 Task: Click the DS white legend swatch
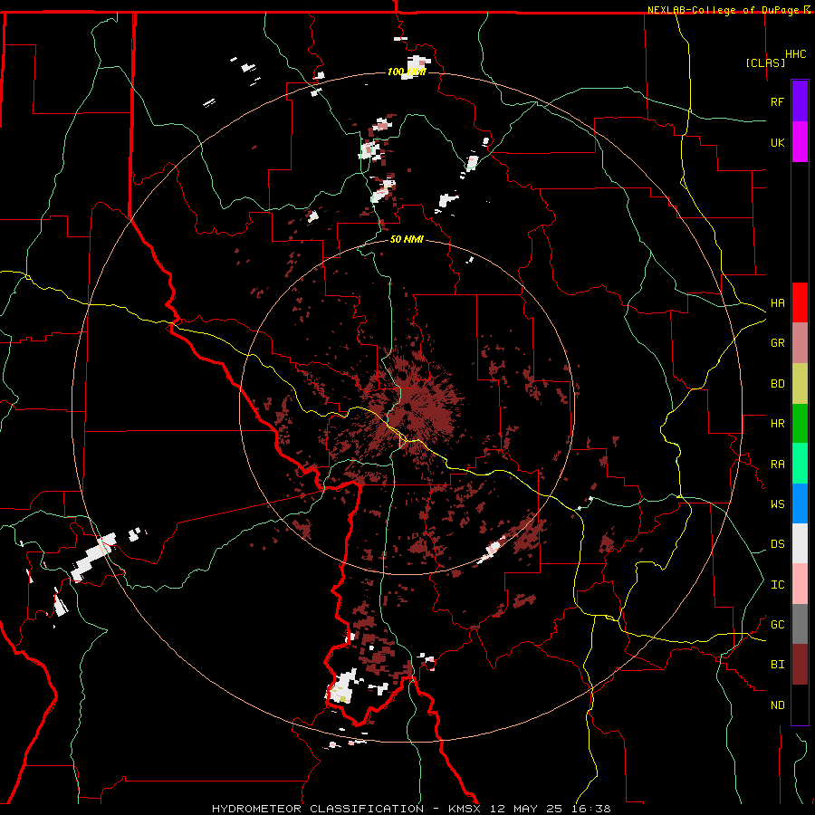click(x=800, y=543)
